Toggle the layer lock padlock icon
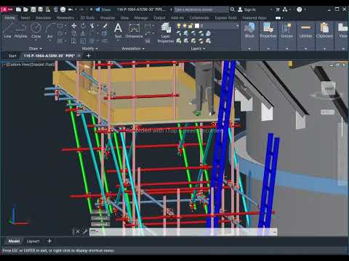Viewport: 349px width, 261px height. (x=190, y=25)
